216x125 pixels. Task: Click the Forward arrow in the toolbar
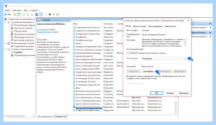click(x=9, y=15)
